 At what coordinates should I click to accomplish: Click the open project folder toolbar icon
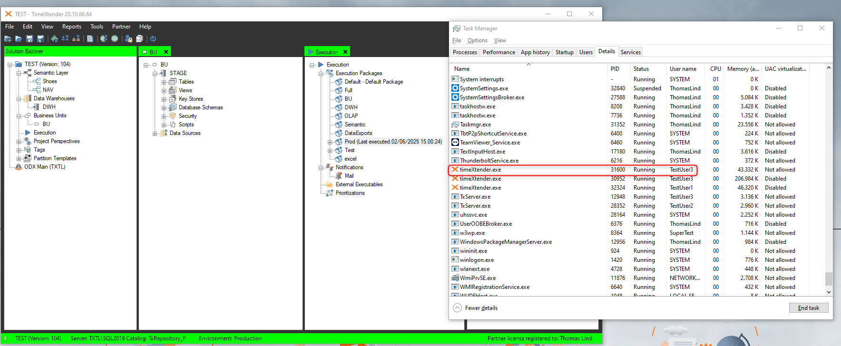click(19, 38)
